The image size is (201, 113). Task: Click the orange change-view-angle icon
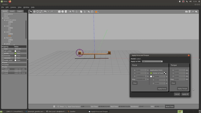(96, 12)
